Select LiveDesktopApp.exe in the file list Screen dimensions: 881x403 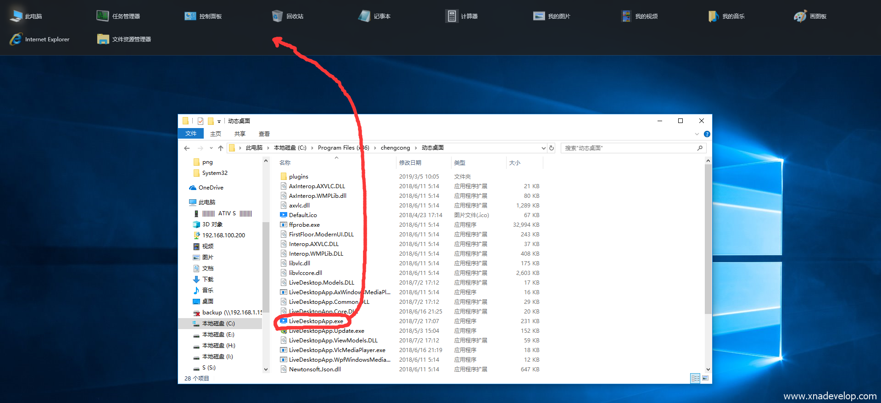(x=316, y=321)
